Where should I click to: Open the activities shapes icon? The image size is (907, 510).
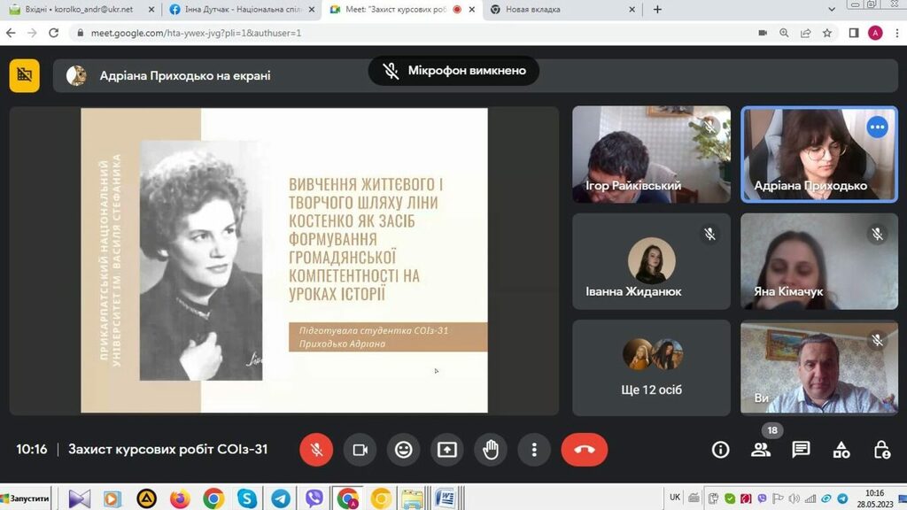[841, 450]
